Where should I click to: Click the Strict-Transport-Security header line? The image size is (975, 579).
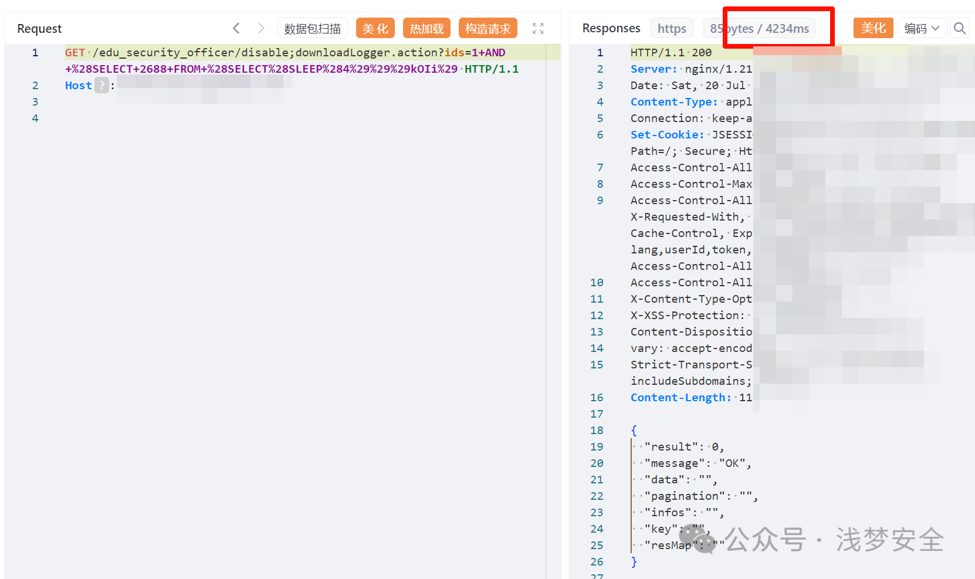(x=691, y=364)
